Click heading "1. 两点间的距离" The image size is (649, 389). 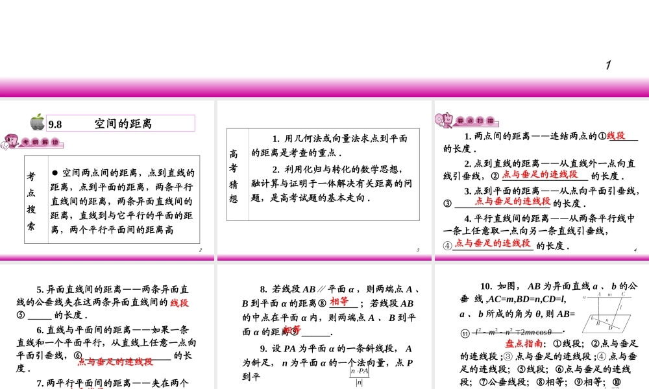click(497, 136)
